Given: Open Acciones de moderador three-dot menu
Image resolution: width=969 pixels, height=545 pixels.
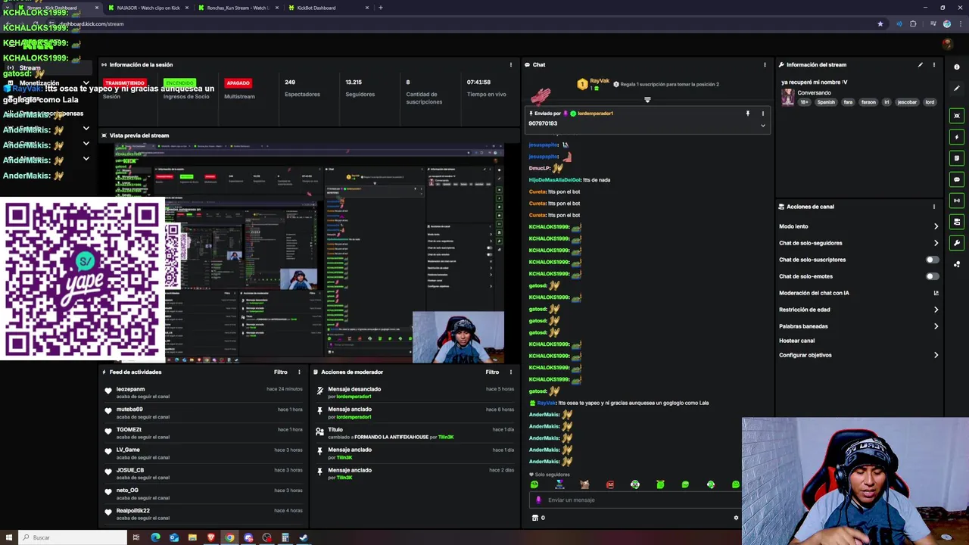Looking at the screenshot, I should click(511, 372).
